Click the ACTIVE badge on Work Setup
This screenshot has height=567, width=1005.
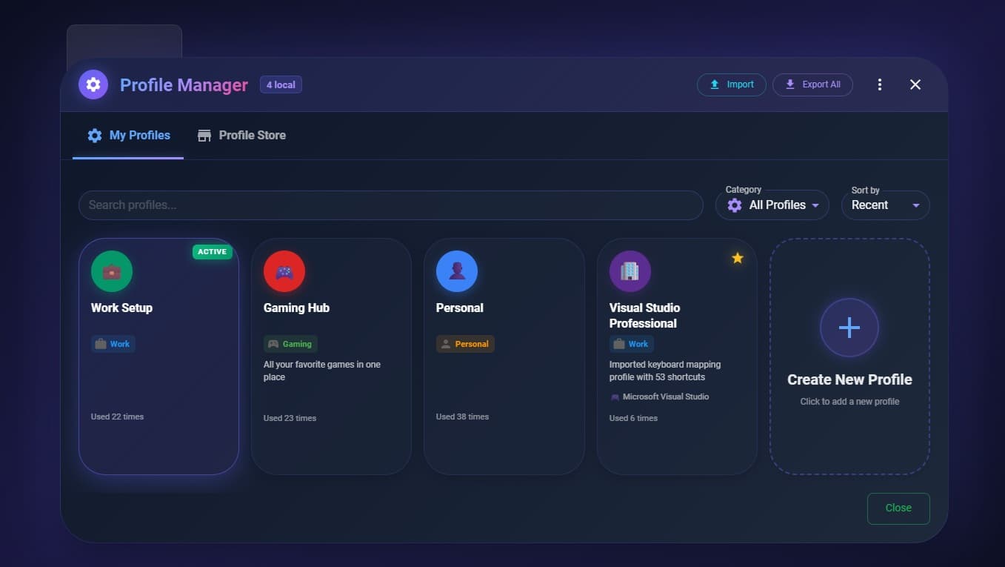pos(212,251)
